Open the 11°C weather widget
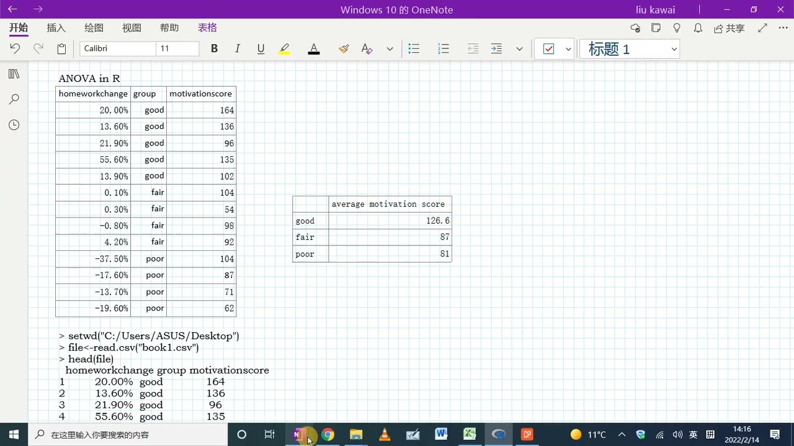 coord(589,434)
